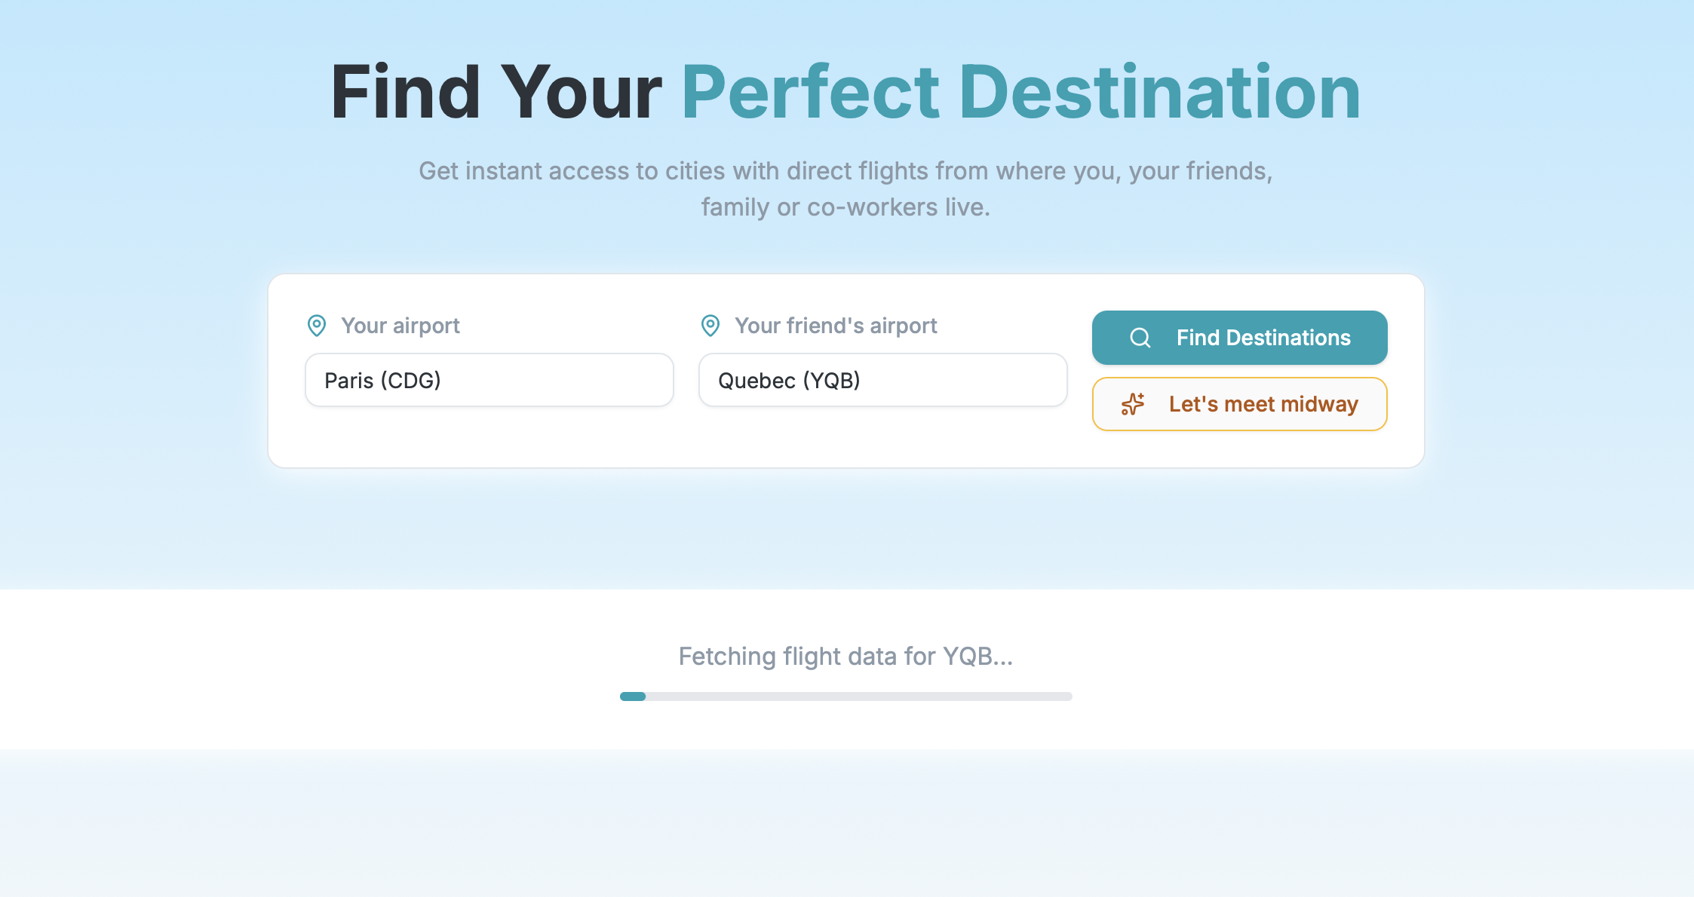Click the magnifying glass search icon
The width and height of the screenshot is (1694, 897).
point(1140,338)
